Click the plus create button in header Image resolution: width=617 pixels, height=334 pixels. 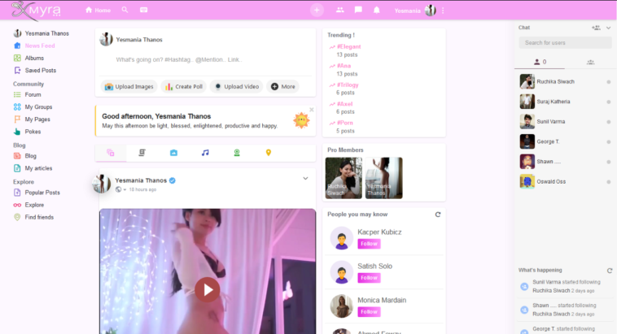tap(317, 10)
